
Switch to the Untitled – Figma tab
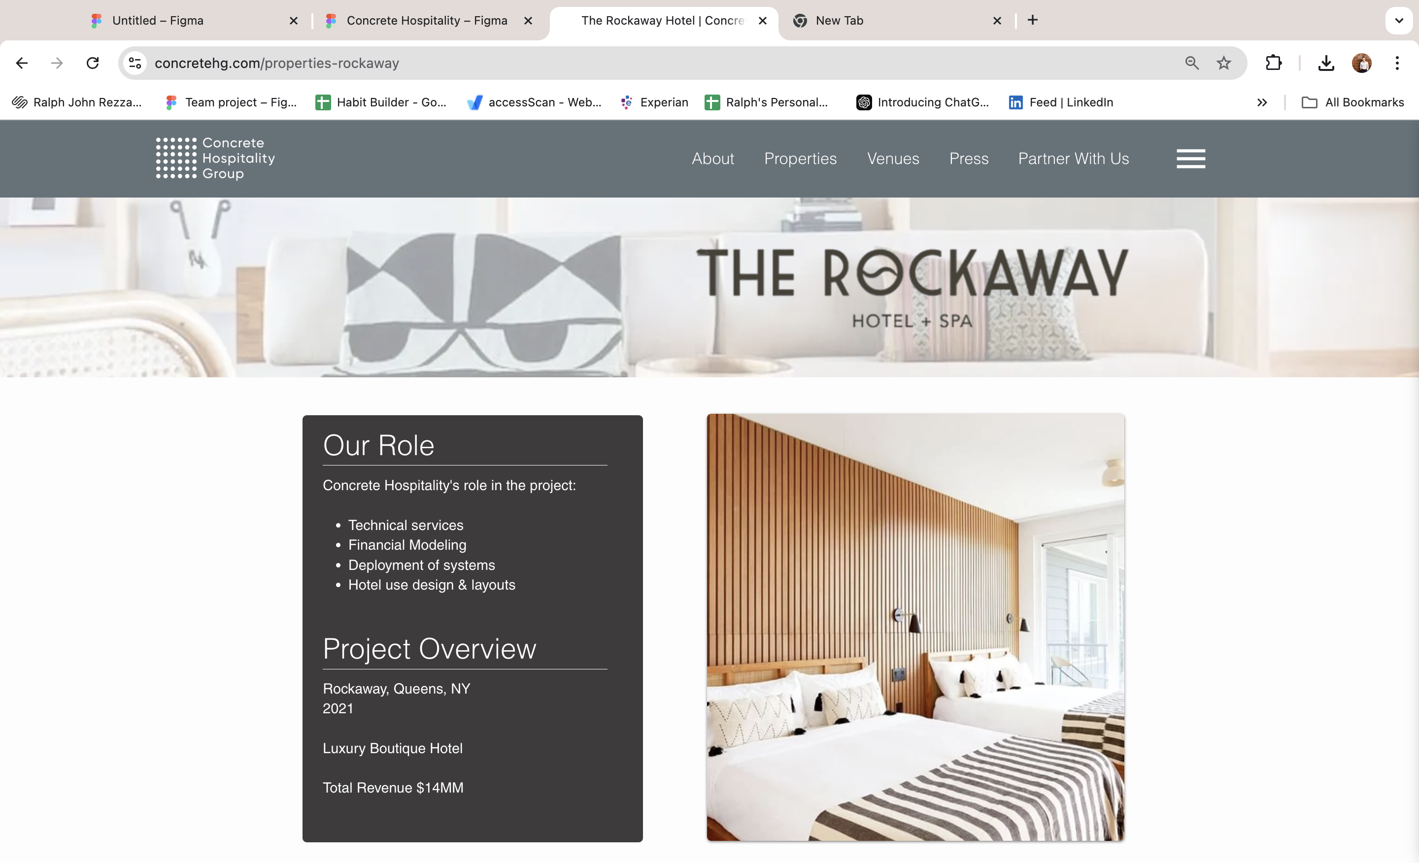[158, 21]
